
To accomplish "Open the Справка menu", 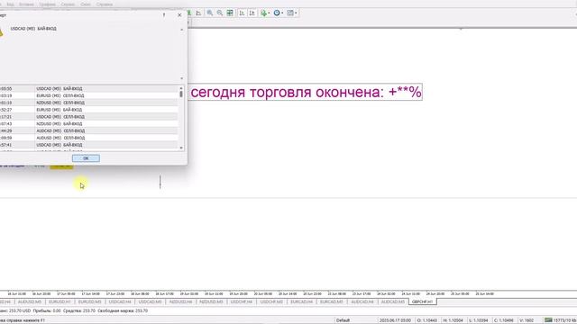I will pos(105,4).
